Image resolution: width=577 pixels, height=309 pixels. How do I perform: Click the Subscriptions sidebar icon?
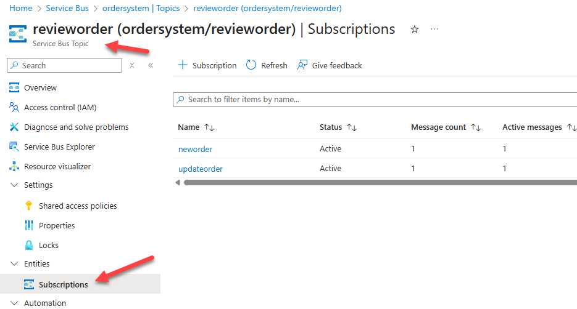[29, 284]
